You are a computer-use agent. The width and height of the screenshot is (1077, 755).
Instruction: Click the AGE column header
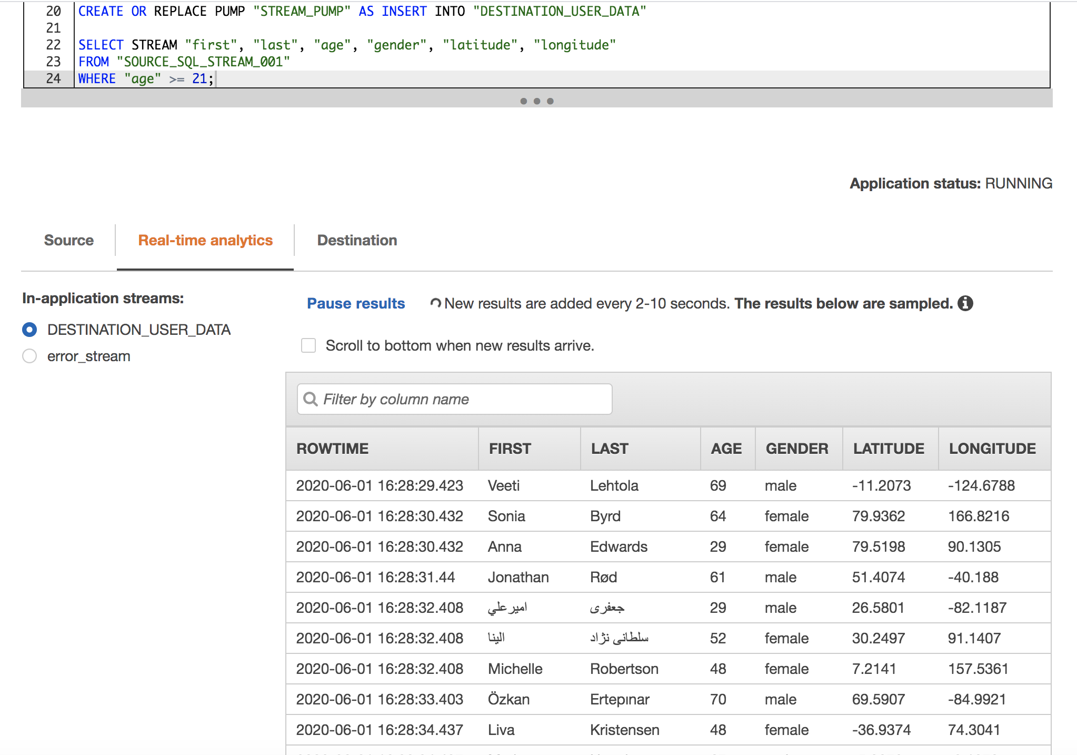click(726, 449)
